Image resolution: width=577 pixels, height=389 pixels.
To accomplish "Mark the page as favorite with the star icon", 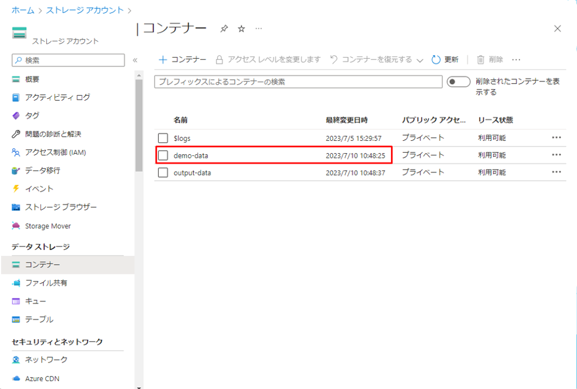I will 241,29.
